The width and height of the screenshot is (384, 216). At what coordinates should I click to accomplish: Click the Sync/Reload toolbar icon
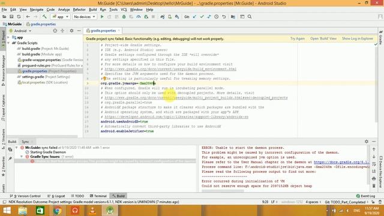pyautogui.click(x=19, y=17)
